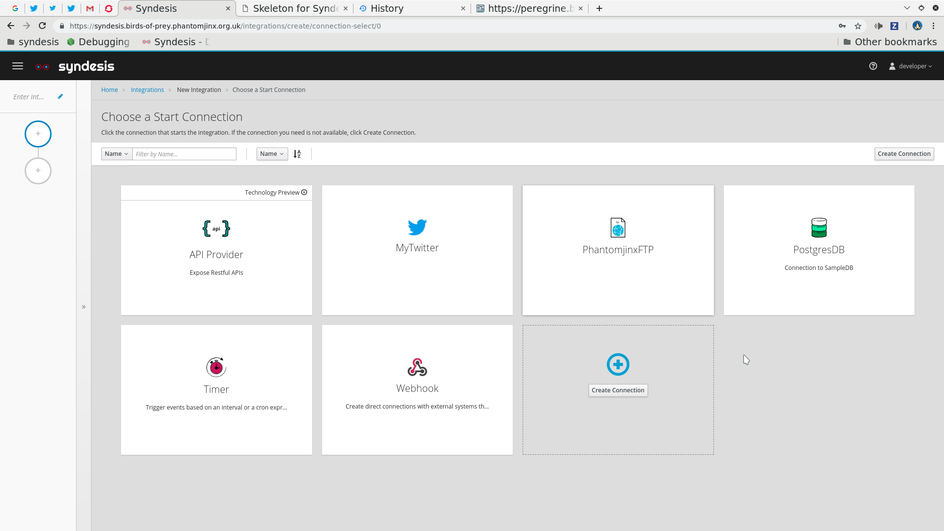This screenshot has width=944, height=531.
Task: Go to Integrations breadcrumb link
Action: pyautogui.click(x=147, y=89)
